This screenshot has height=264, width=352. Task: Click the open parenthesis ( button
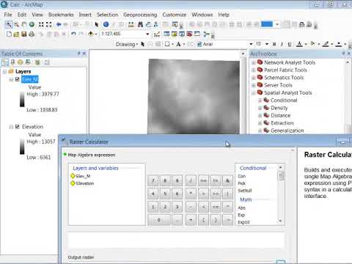click(203, 220)
